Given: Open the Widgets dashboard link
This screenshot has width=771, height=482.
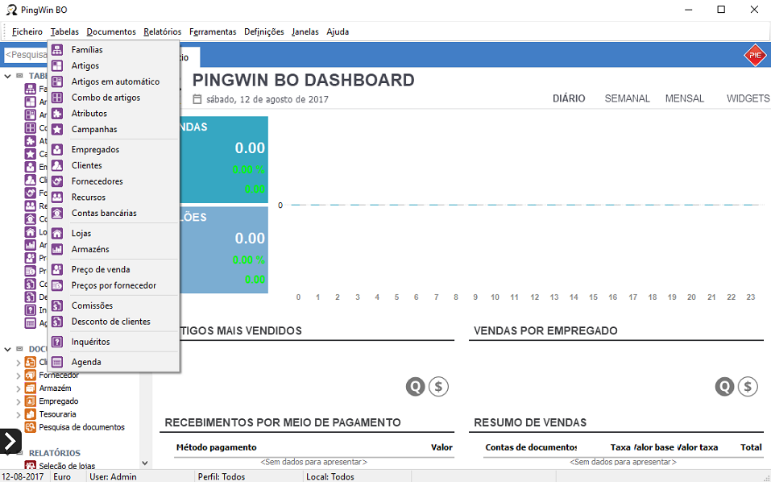Looking at the screenshot, I should tap(748, 98).
